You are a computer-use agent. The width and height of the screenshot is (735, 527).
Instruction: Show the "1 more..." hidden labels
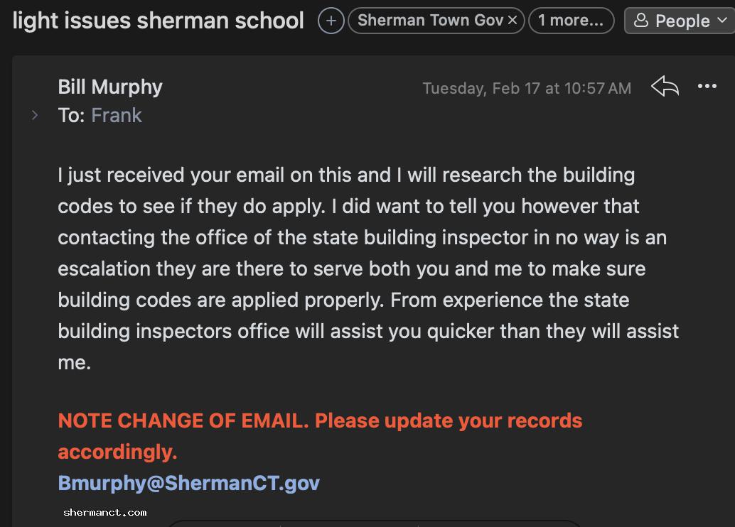click(x=571, y=21)
